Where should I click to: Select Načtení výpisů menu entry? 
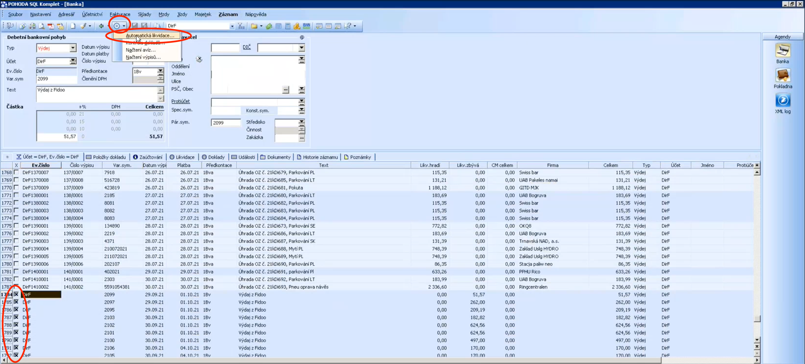(143, 57)
